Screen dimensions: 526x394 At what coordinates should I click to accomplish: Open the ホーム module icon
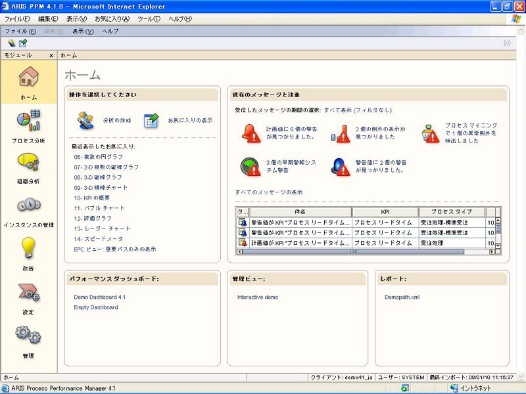coord(28,76)
